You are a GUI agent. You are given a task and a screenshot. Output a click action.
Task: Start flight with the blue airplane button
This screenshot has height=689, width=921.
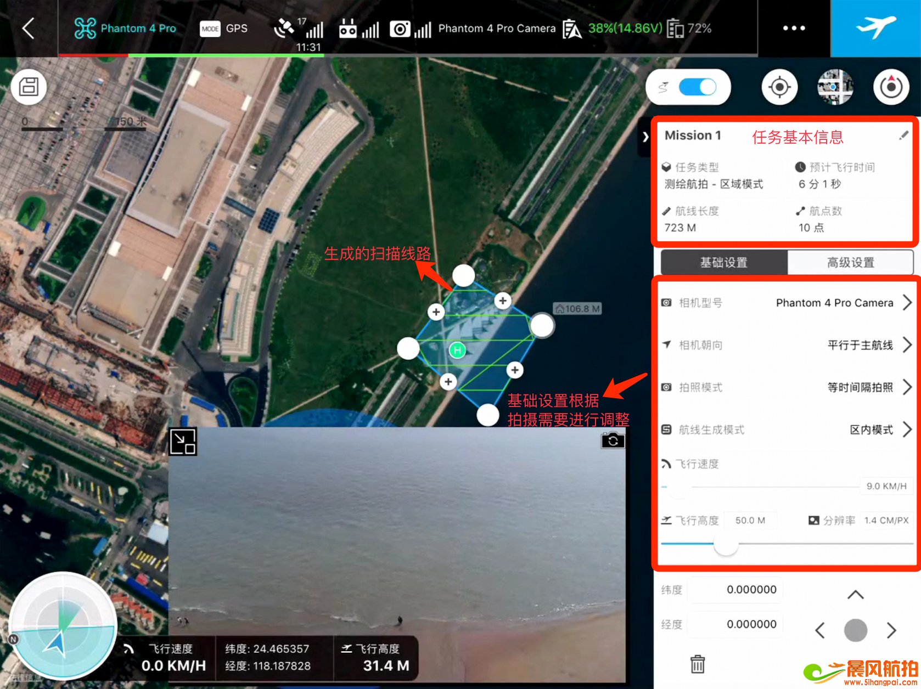(x=875, y=28)
